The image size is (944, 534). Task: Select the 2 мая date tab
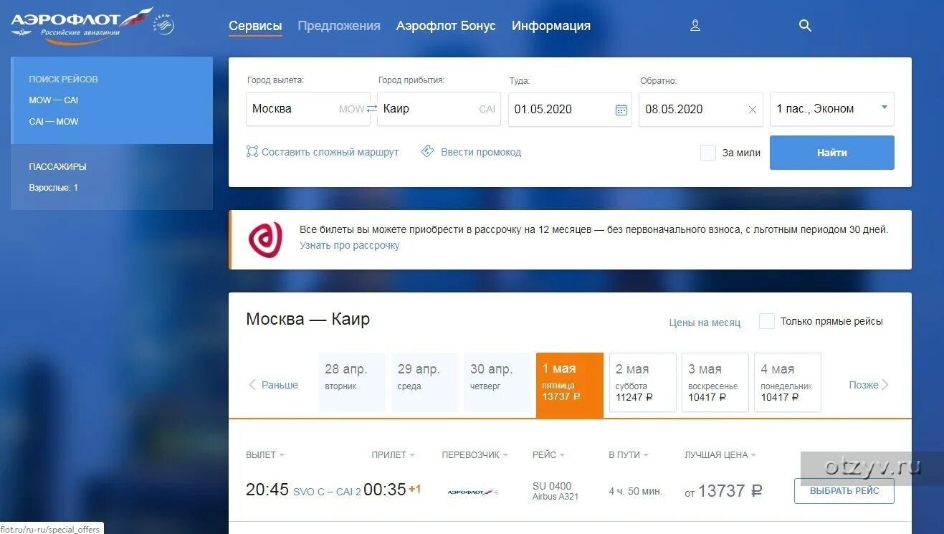643,382
